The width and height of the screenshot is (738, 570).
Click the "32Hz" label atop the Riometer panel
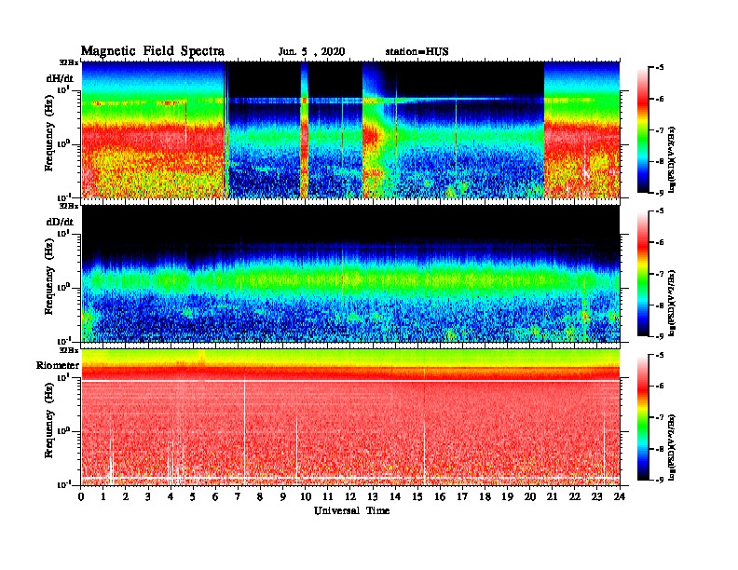click(x=69, y=350)
